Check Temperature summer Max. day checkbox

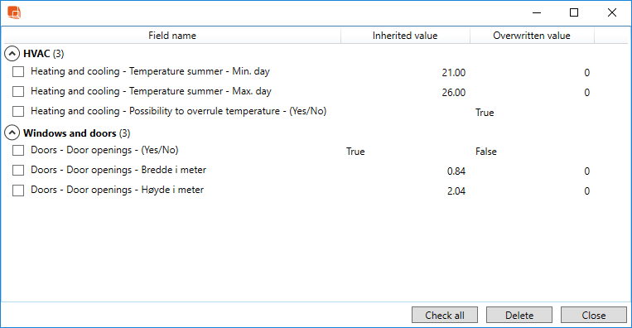(x=18, y=91)
